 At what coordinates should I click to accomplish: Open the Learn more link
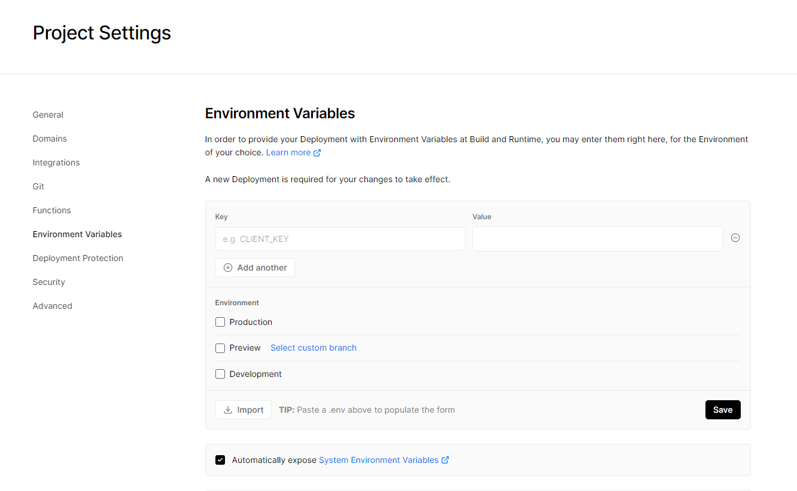pyautogui.click(x=288, y=152)
